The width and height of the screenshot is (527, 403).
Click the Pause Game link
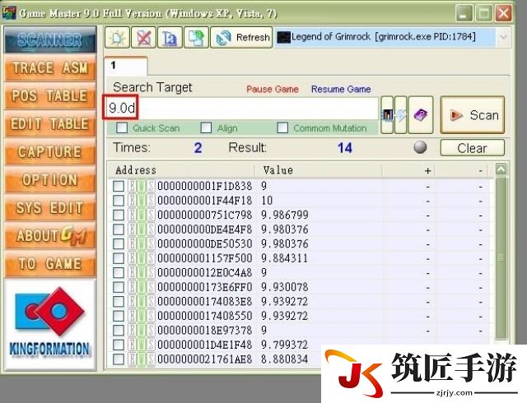click(x=273, y=89)
